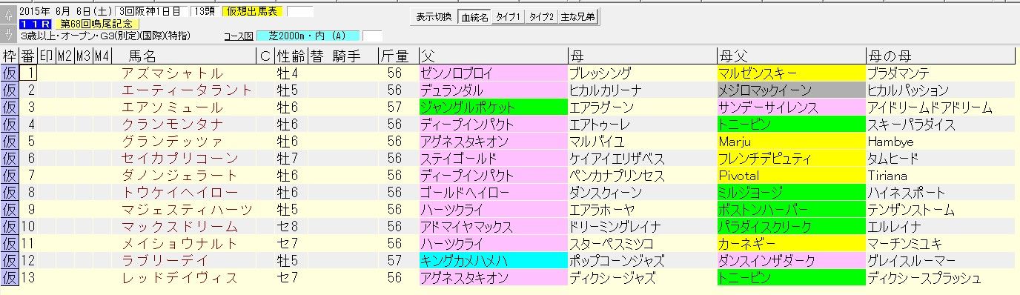Sort by the 馬名 horse name header

(x=143, y=56)
